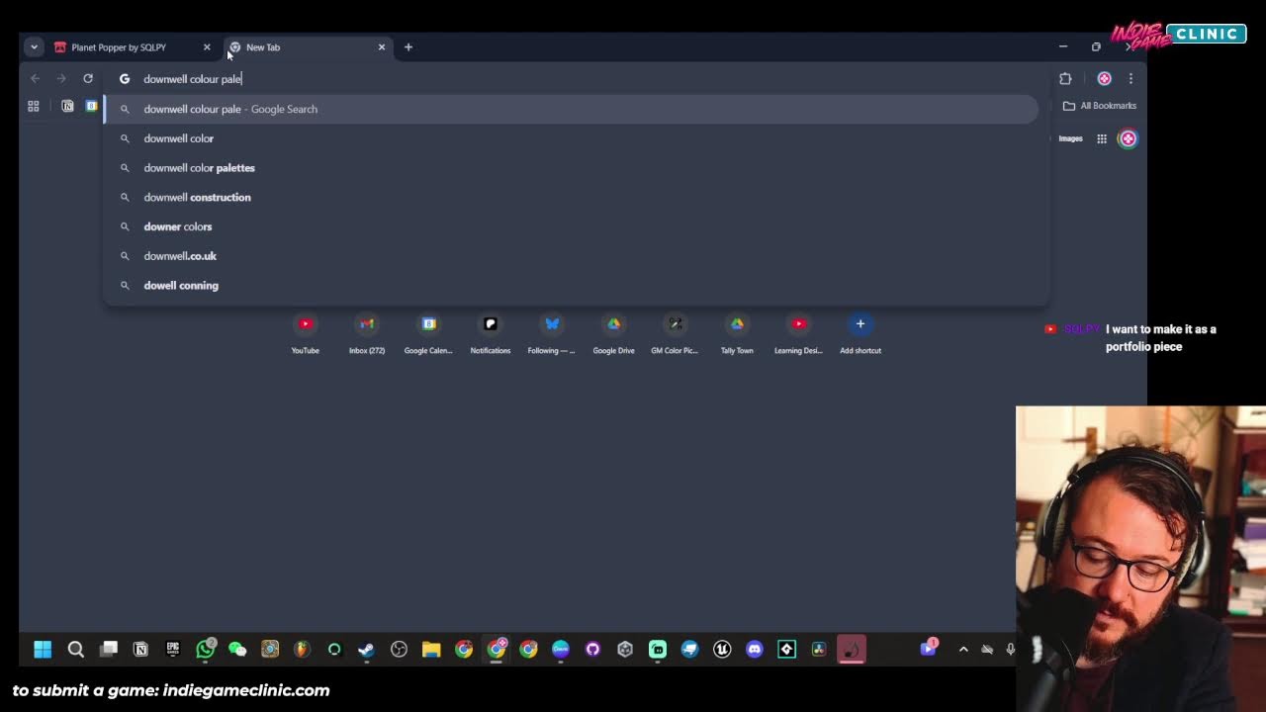This screenshot has height=712, width=1266.
Task: Open Discord from the taskbar
Action: pyautogui.click(x=755, y=650)
